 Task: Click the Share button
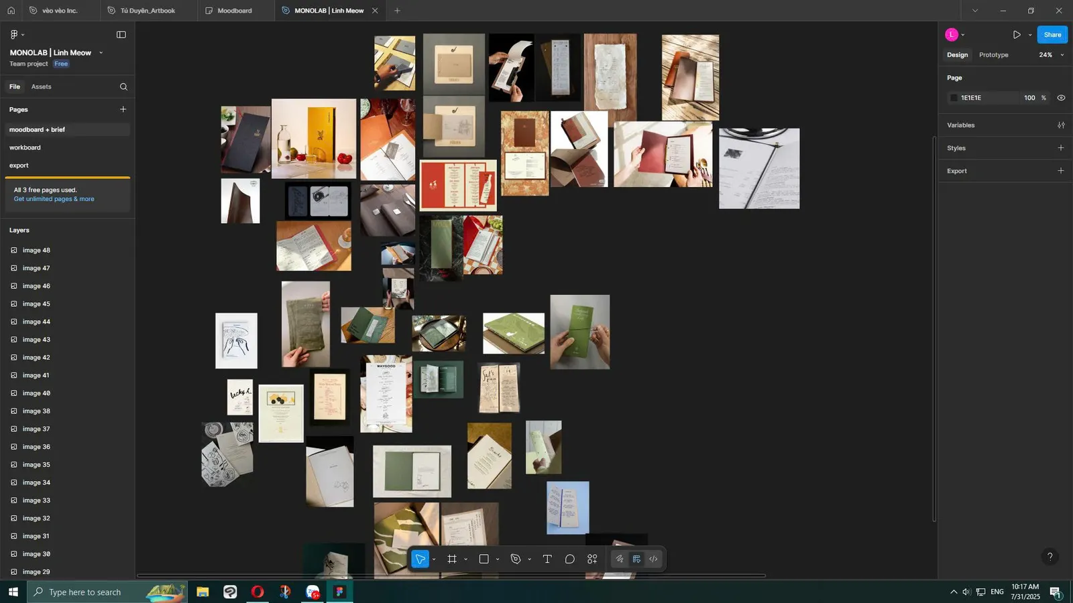1052,35
